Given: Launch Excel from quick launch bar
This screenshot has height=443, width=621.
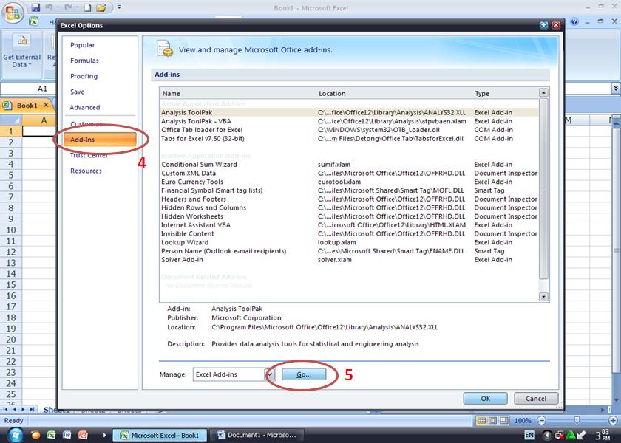Looking at the screenshot, I should [x=52, y=435].
